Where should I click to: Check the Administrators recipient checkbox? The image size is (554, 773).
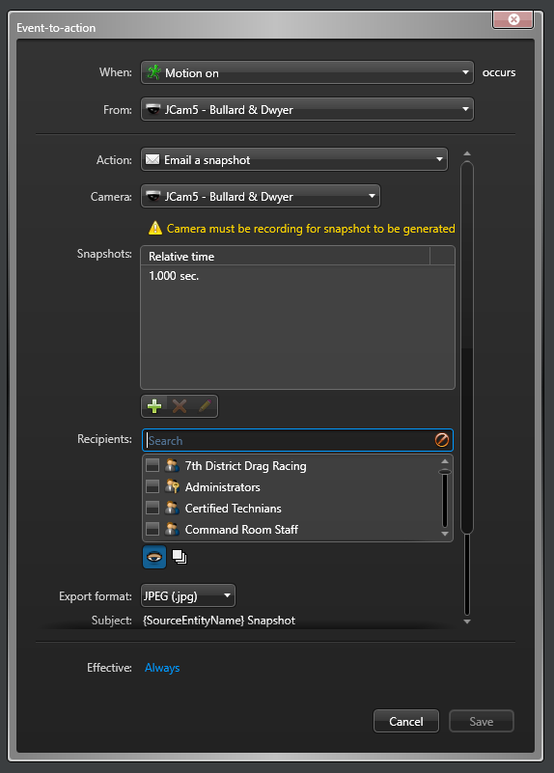pos(152,486)
